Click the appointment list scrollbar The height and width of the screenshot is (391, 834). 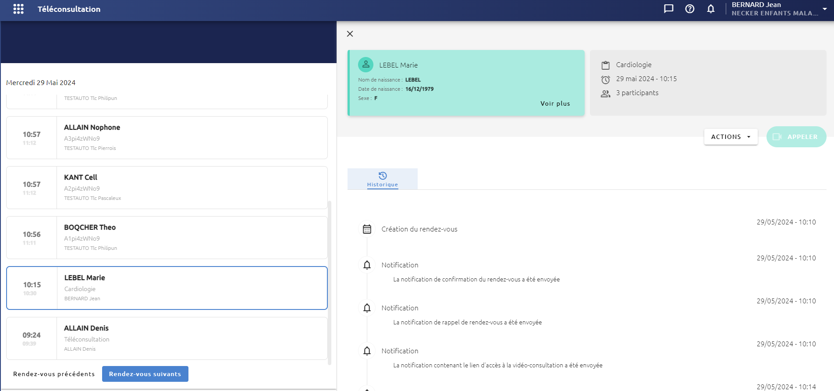pos(330,282)
